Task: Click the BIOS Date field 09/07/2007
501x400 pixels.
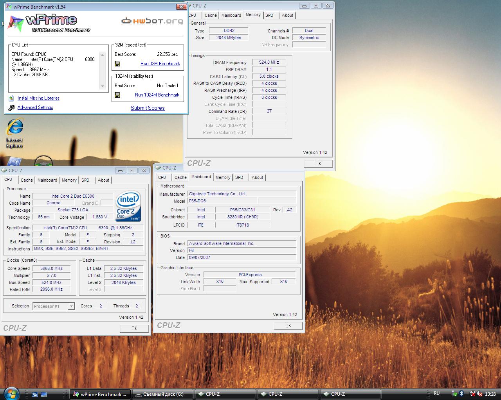Action: pyautogui.click(x=241, y=257)
